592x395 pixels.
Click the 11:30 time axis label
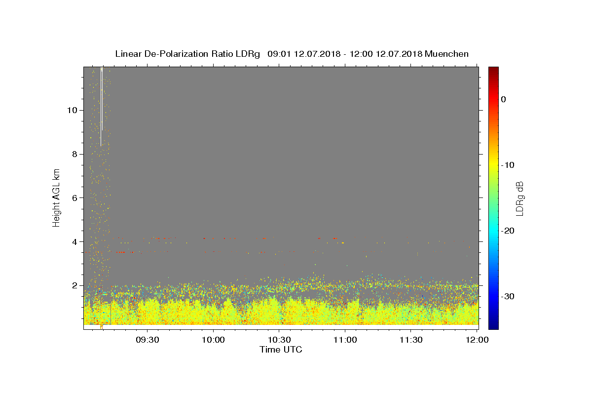tap(410, 340)
